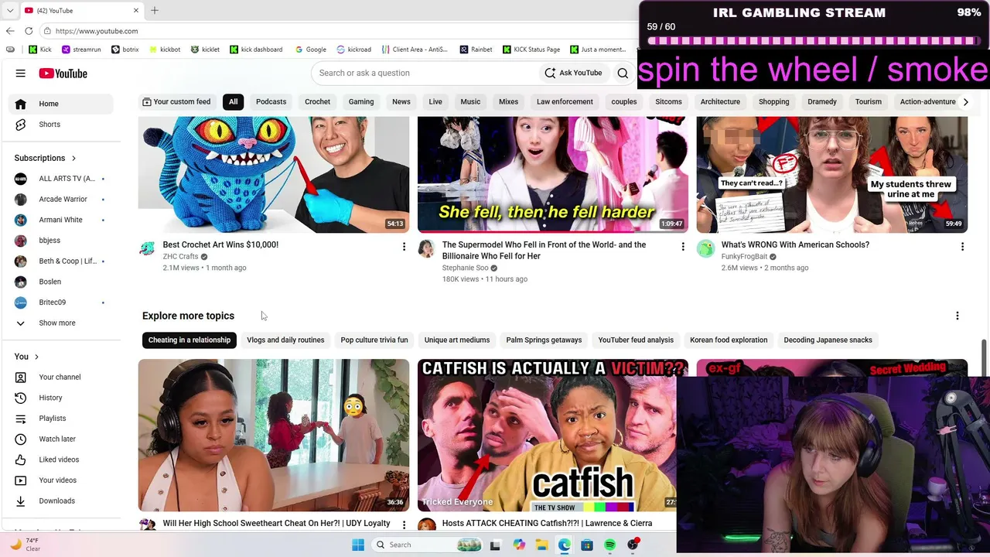Open File Explorer from the taskbar
Screen dimensions: 990x557
pyautogui.click(x=542, y=545)
